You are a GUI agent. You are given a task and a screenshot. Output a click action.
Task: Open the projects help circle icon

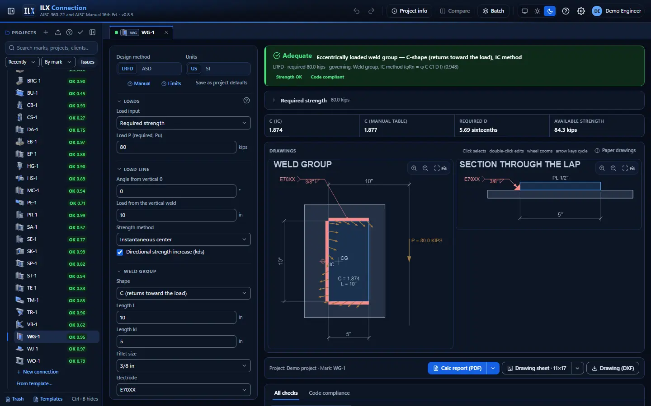(69, 32)
